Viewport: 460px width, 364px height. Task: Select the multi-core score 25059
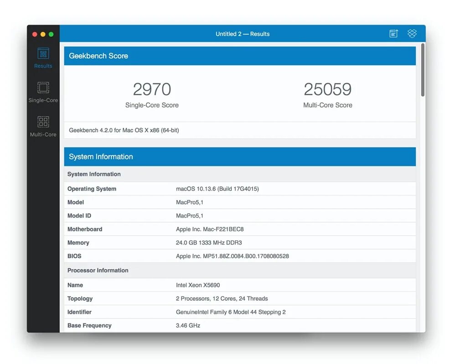tap(328, 89)
